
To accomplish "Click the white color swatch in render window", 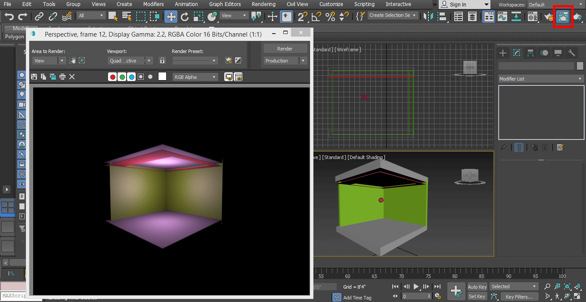I will pyautogui.click(x=162, y=77).
